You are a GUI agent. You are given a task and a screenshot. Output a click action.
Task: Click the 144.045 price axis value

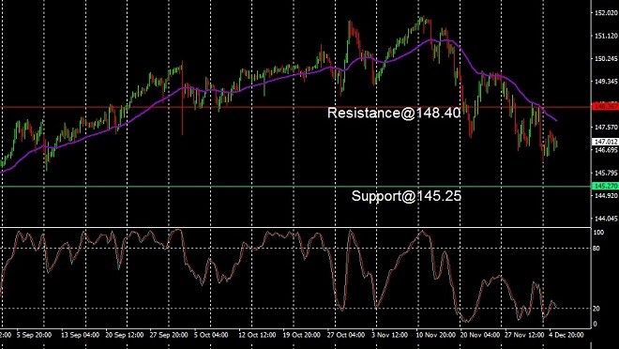click(x=606, y=219)
